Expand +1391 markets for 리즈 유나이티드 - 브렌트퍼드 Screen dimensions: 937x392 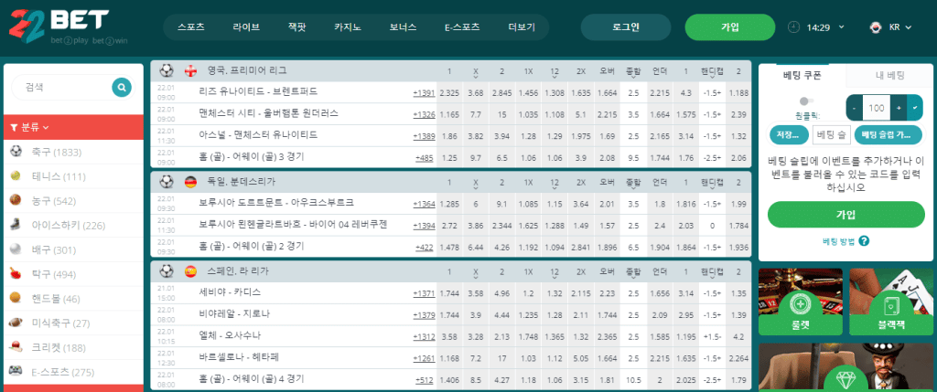424,93
